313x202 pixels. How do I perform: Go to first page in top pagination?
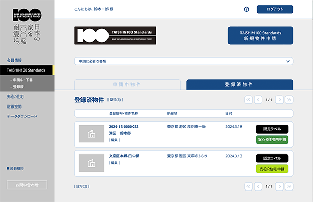pyautogui.click(x=248, y=100)
